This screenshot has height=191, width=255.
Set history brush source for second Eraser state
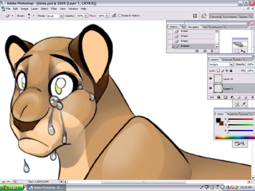(x=170, y=36)
